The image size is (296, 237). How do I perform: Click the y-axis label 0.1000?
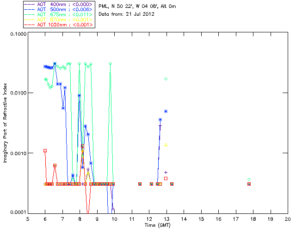[18, 34]
